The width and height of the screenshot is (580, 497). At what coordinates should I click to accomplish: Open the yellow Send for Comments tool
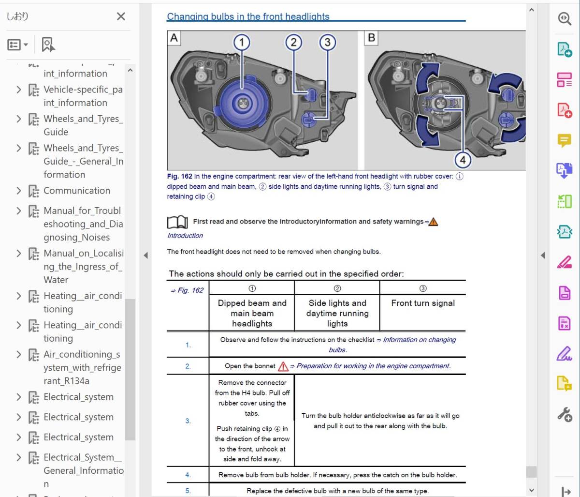(x=564, y=384)
